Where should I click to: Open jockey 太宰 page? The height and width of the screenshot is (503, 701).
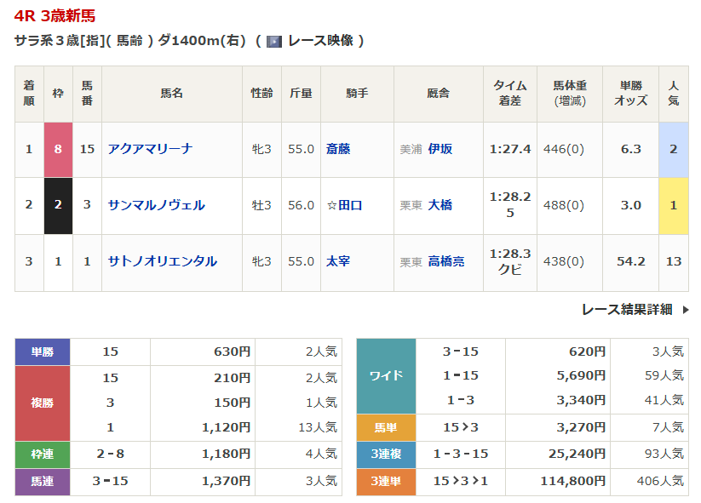pyautogui.click(x=338, y=261)
